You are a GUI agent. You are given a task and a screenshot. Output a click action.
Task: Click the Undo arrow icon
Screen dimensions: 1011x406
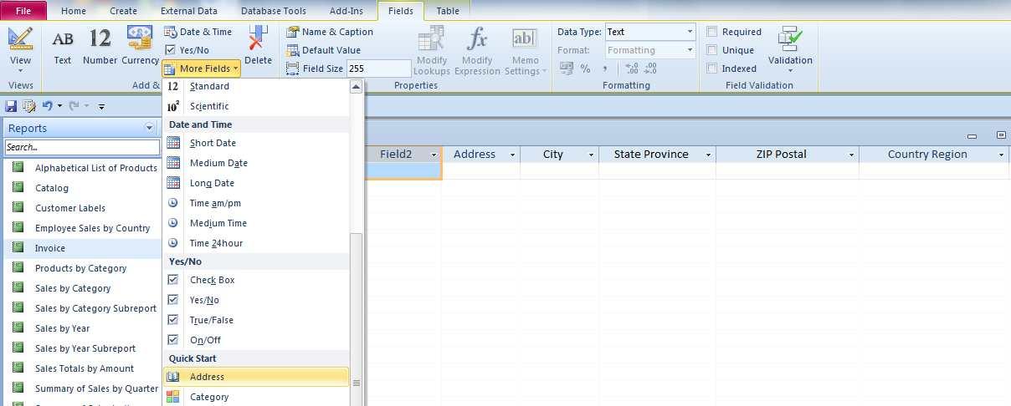pyautogui.click(x=47, y=106)
